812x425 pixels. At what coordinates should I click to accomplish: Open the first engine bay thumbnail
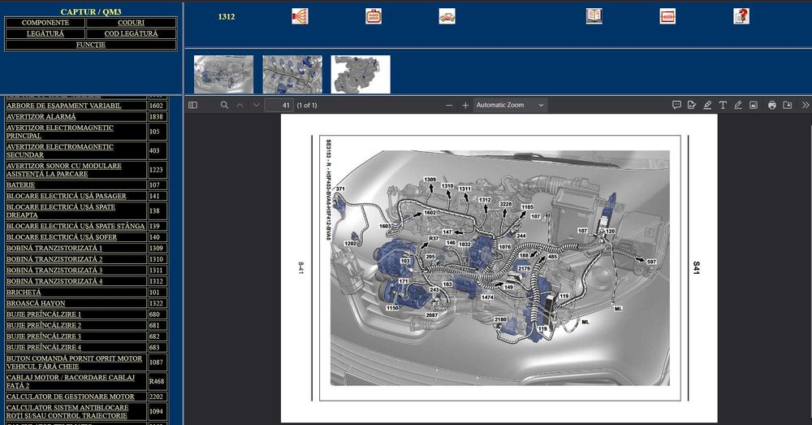point(224,75)
